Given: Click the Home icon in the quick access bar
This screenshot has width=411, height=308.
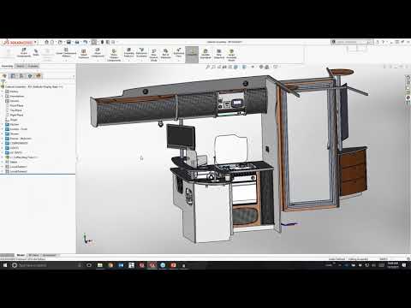Looking at the screenshot, I should coord(46,42).
